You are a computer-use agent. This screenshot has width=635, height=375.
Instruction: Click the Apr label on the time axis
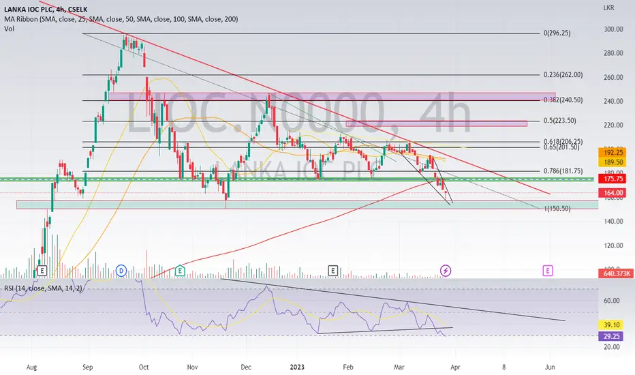click(455, 367)
